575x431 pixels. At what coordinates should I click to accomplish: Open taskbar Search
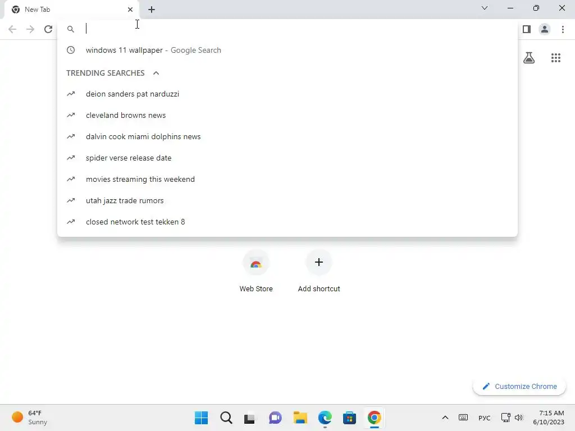[226, 418]
